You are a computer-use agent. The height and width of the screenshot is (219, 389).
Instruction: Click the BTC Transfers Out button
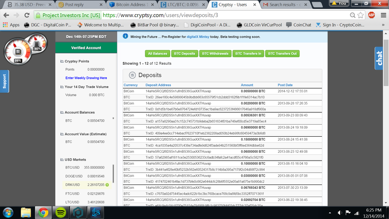coord(283,54)
